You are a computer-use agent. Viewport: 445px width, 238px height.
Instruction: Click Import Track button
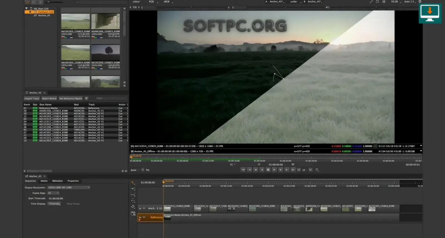click(32, 98)
